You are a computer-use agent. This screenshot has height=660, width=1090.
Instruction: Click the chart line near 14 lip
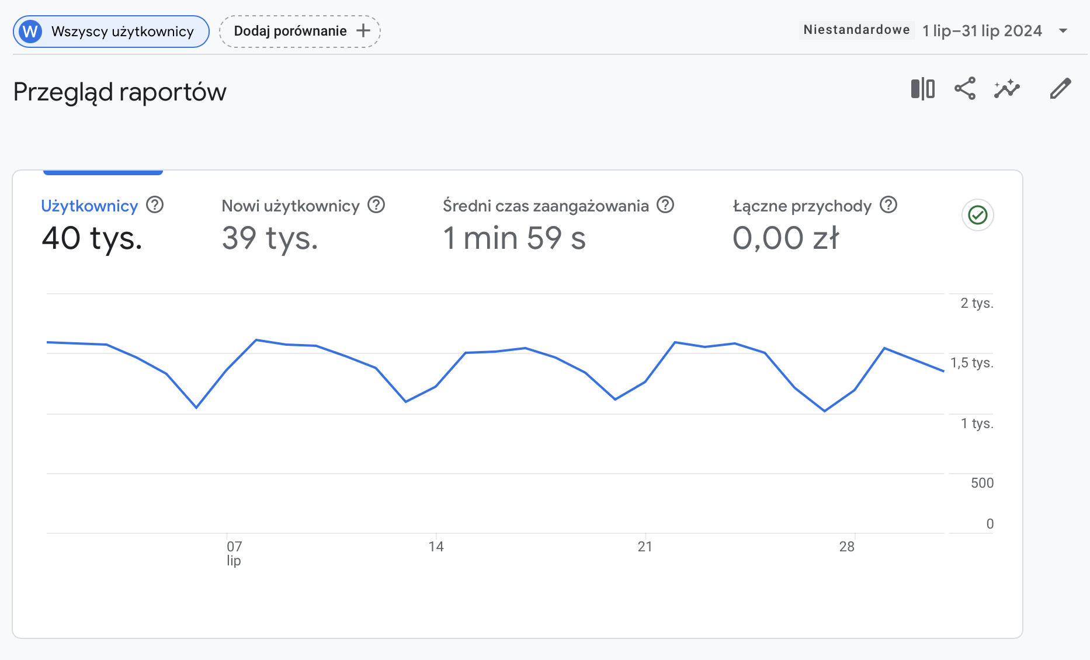tap(436, 386)
